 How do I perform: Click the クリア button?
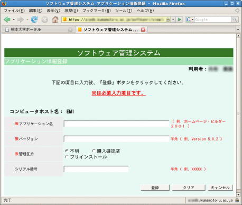pyautogui.click(x=189, y=188)
